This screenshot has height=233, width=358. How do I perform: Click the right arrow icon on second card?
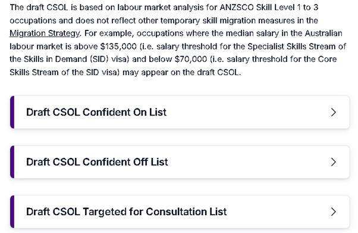334,162
